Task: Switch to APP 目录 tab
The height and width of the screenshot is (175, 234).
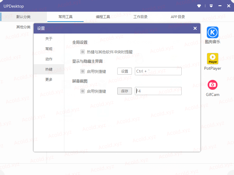Action: [x=178, y=17]
